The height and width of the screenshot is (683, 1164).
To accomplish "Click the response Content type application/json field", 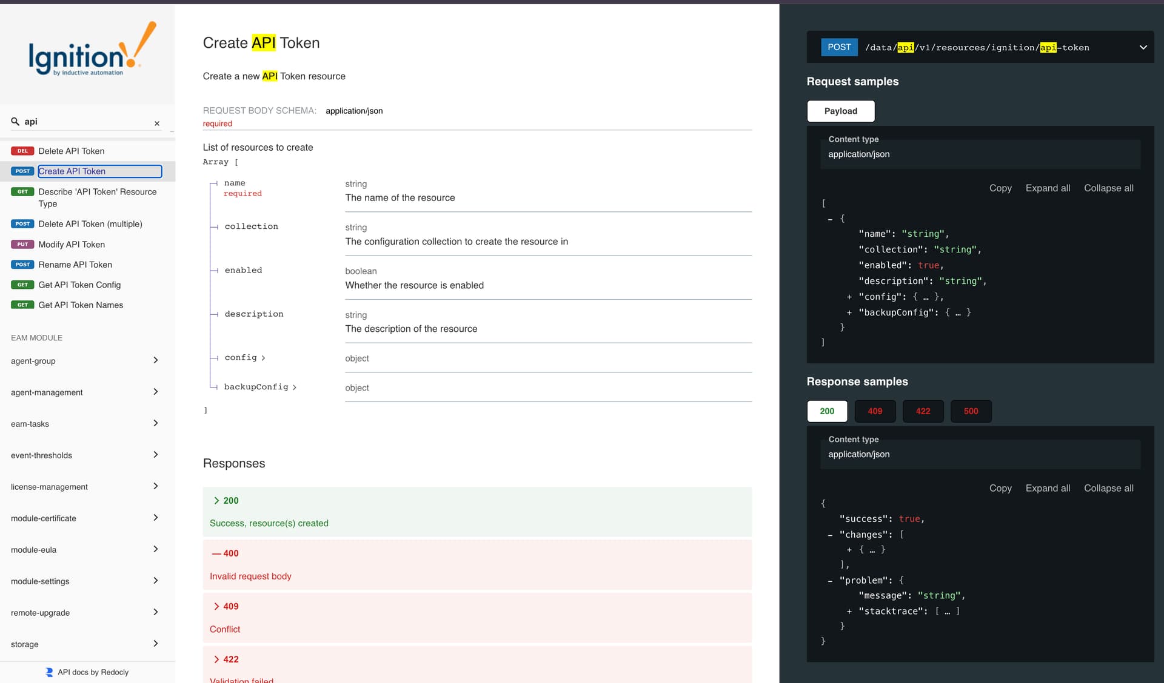I will point(980,455).
